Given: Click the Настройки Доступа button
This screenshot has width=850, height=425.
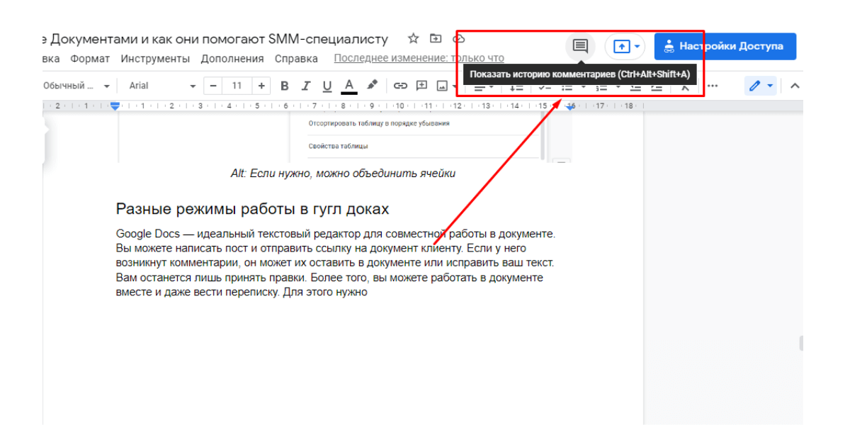Looking at the screenshot, I should (x=725, y=46).
